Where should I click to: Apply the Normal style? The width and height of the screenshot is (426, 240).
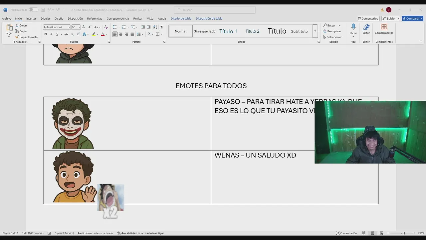180,31
